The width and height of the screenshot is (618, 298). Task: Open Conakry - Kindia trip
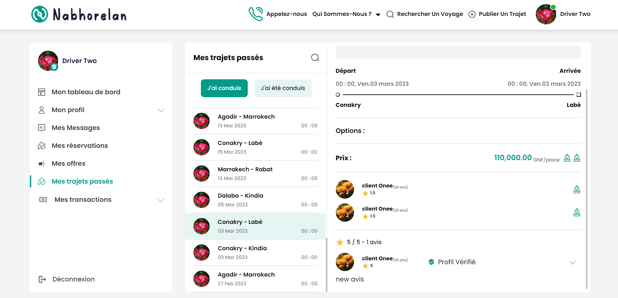tap(256, 253)
